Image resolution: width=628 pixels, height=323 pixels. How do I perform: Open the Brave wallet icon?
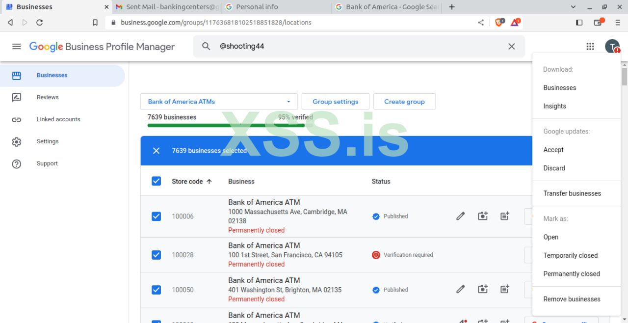[598, 22]
